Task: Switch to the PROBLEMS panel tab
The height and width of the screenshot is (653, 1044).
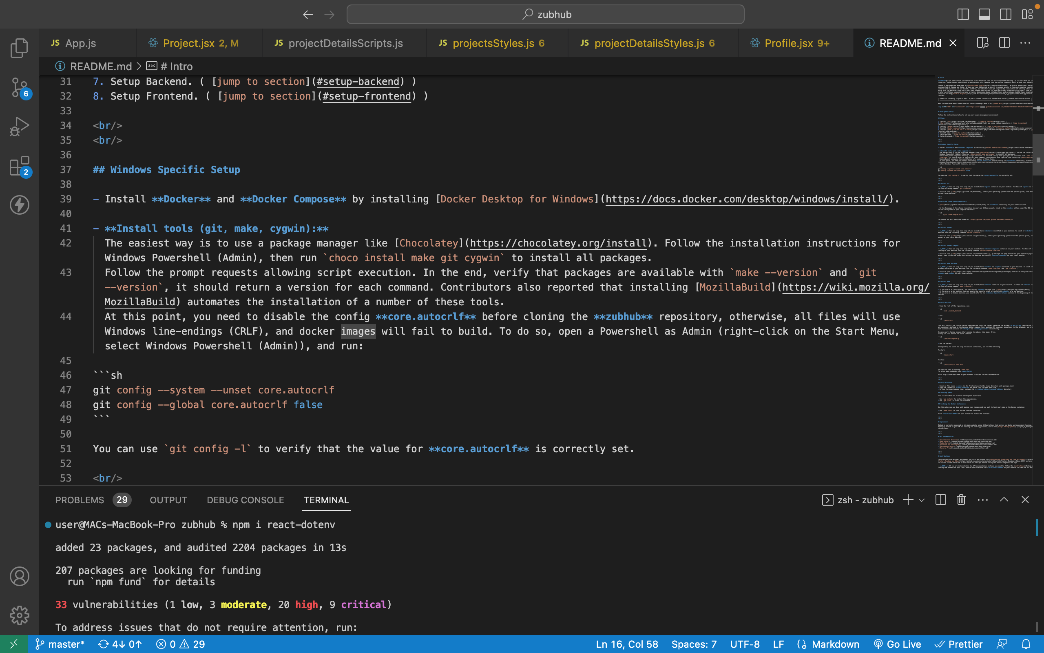Action: [80, 500]
